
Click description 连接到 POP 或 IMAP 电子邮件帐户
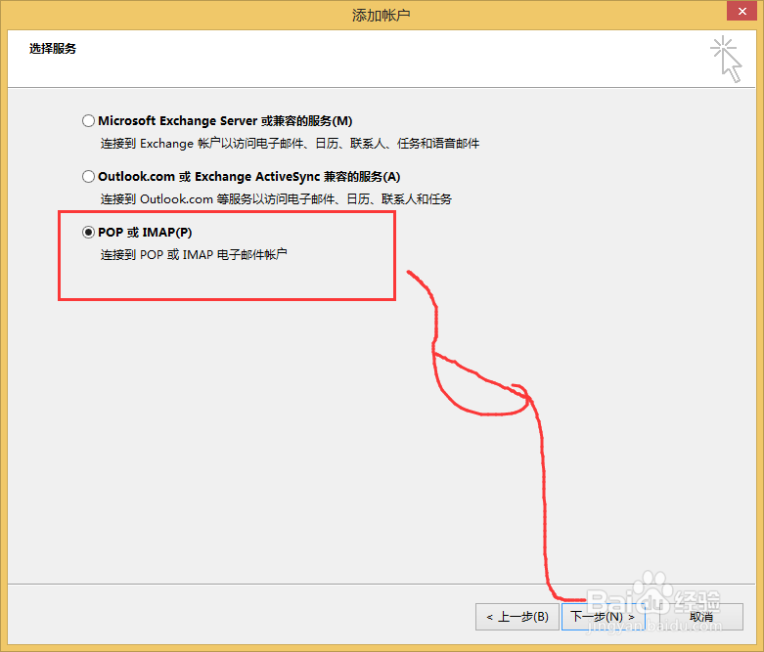click(x=194, y=255)
